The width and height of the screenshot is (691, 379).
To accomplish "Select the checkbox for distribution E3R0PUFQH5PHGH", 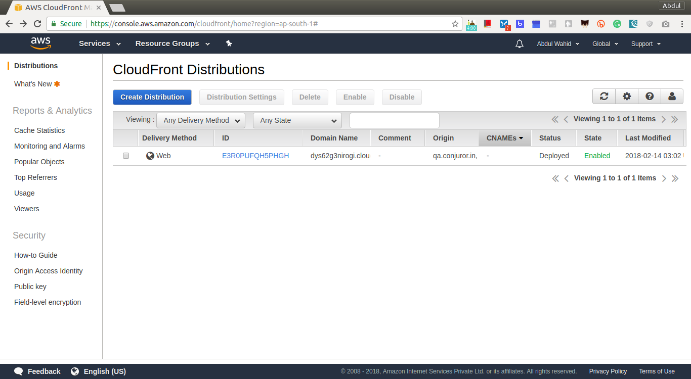I will pos(126,156).
